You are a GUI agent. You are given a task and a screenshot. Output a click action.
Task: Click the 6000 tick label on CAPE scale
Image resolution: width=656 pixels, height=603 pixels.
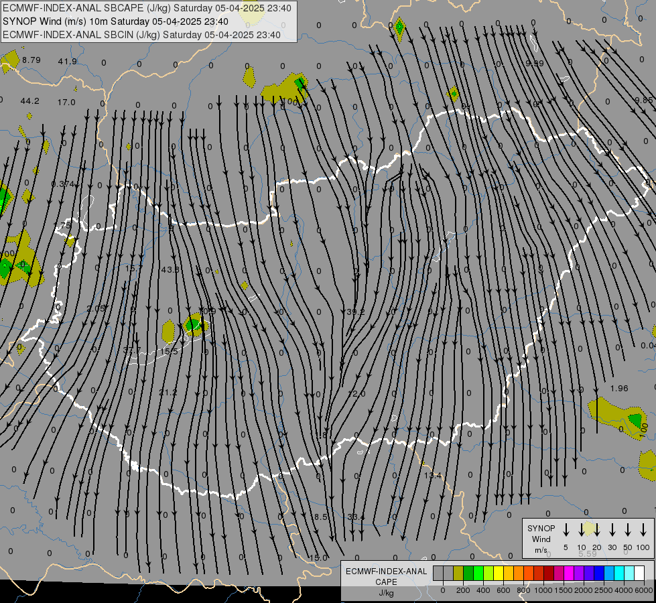tap(643, 590)
